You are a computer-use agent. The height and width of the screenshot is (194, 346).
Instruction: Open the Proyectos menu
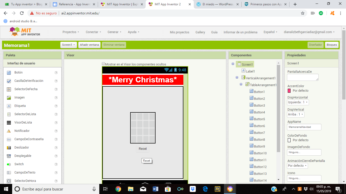[x=71, y=32]
